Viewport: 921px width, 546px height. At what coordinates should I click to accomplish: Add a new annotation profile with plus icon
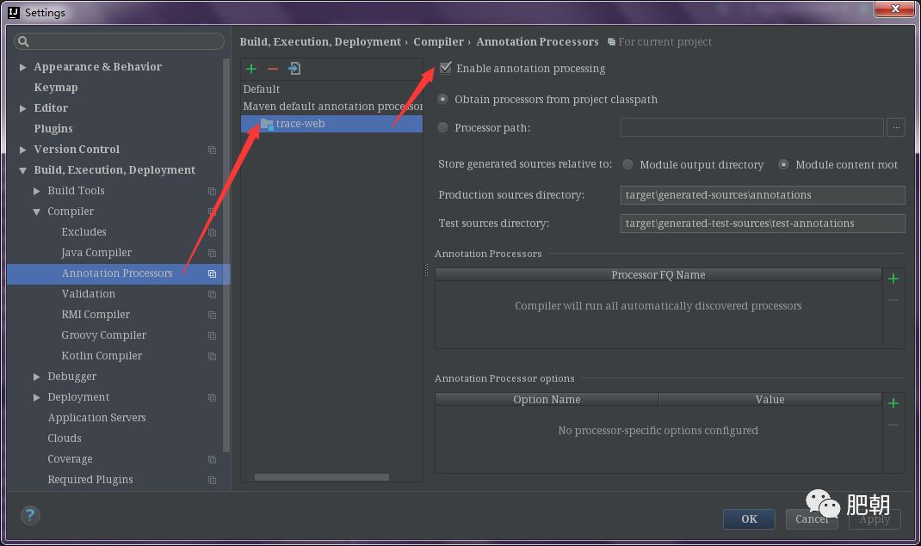(x=251, y=69)
